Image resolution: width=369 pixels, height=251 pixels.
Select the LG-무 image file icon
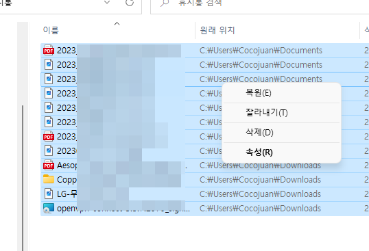coord(49,194)
